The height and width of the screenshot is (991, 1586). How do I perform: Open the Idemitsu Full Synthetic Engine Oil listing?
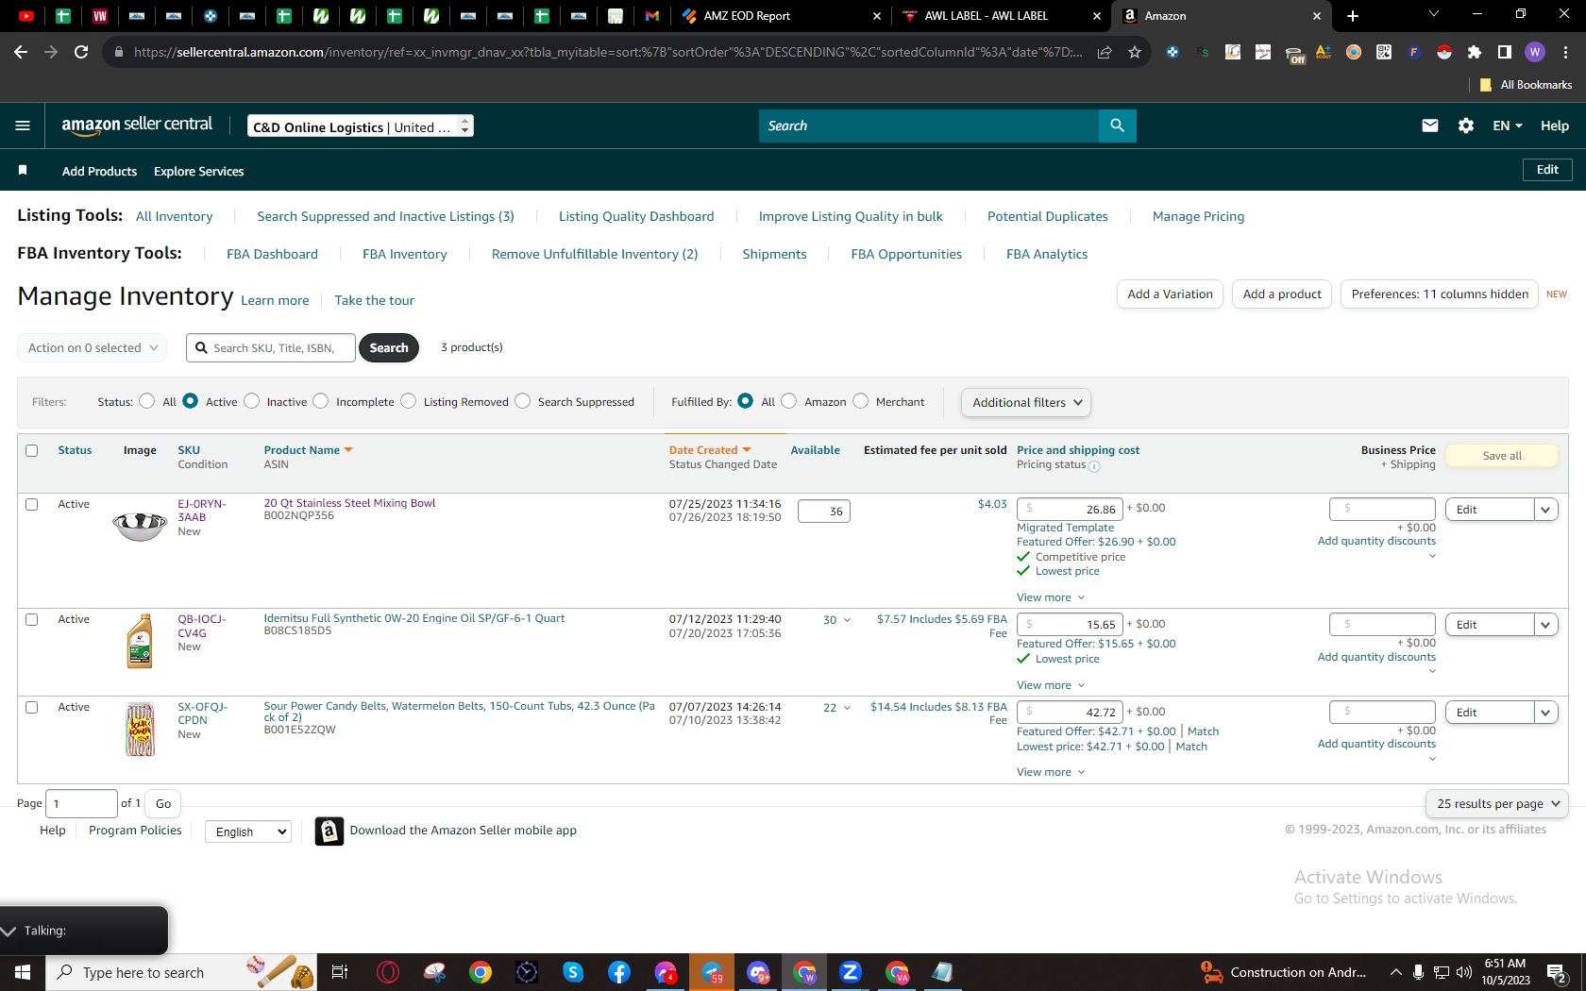tap(414, 618)
